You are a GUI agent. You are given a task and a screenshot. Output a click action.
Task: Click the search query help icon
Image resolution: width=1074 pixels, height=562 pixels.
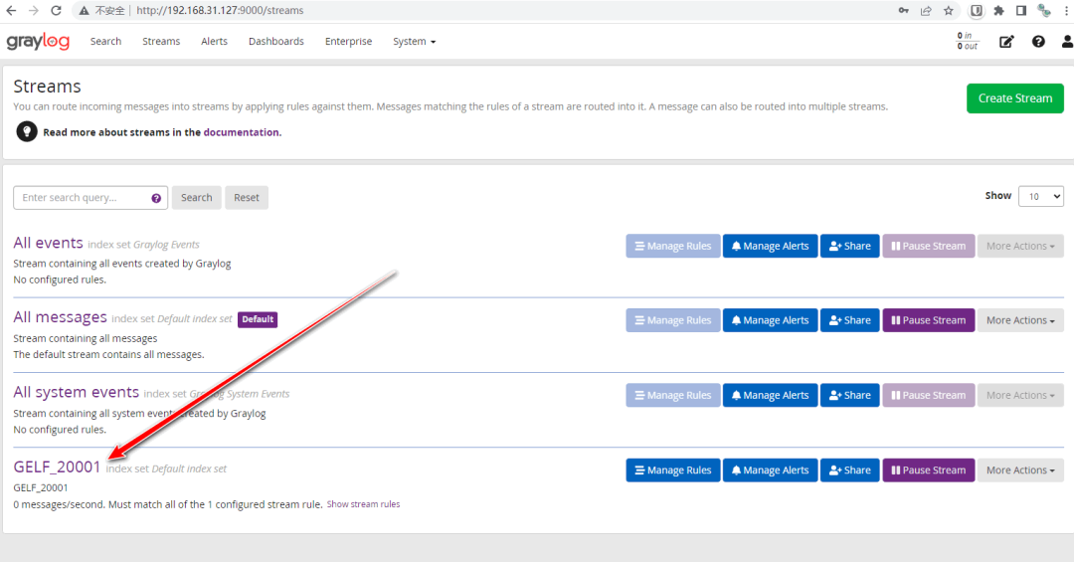coord(156,198)
